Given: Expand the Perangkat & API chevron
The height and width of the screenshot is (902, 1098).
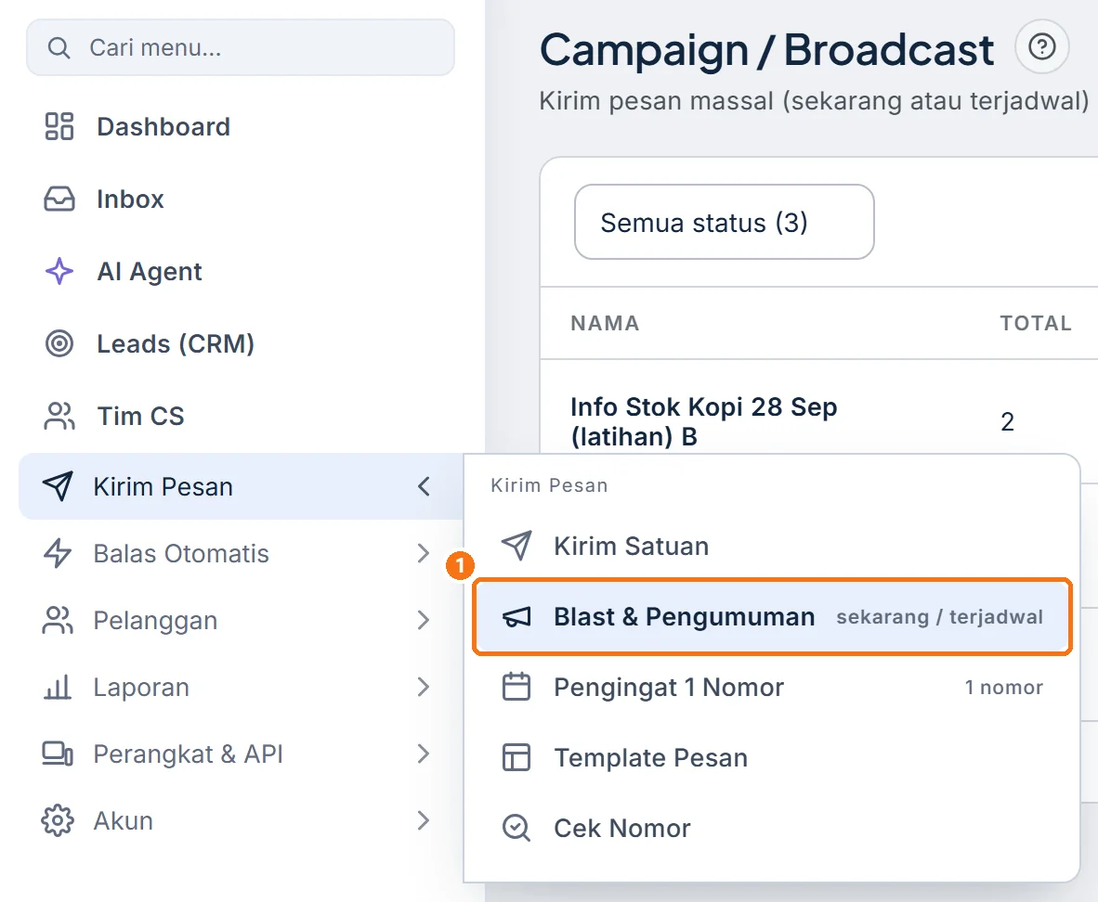Looking at the screenshot, I should (x=424, y=754).
